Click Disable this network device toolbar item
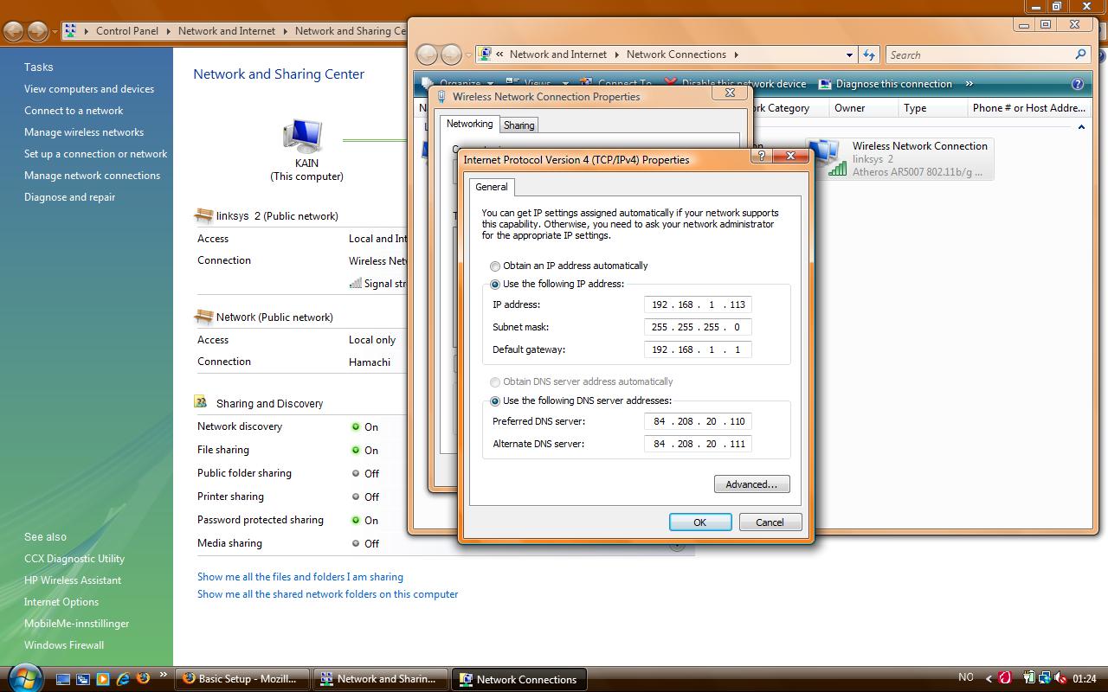Image resolution: width=1108 pixels, height=692 pixels. pyautogui.click(x=736, y=84)
